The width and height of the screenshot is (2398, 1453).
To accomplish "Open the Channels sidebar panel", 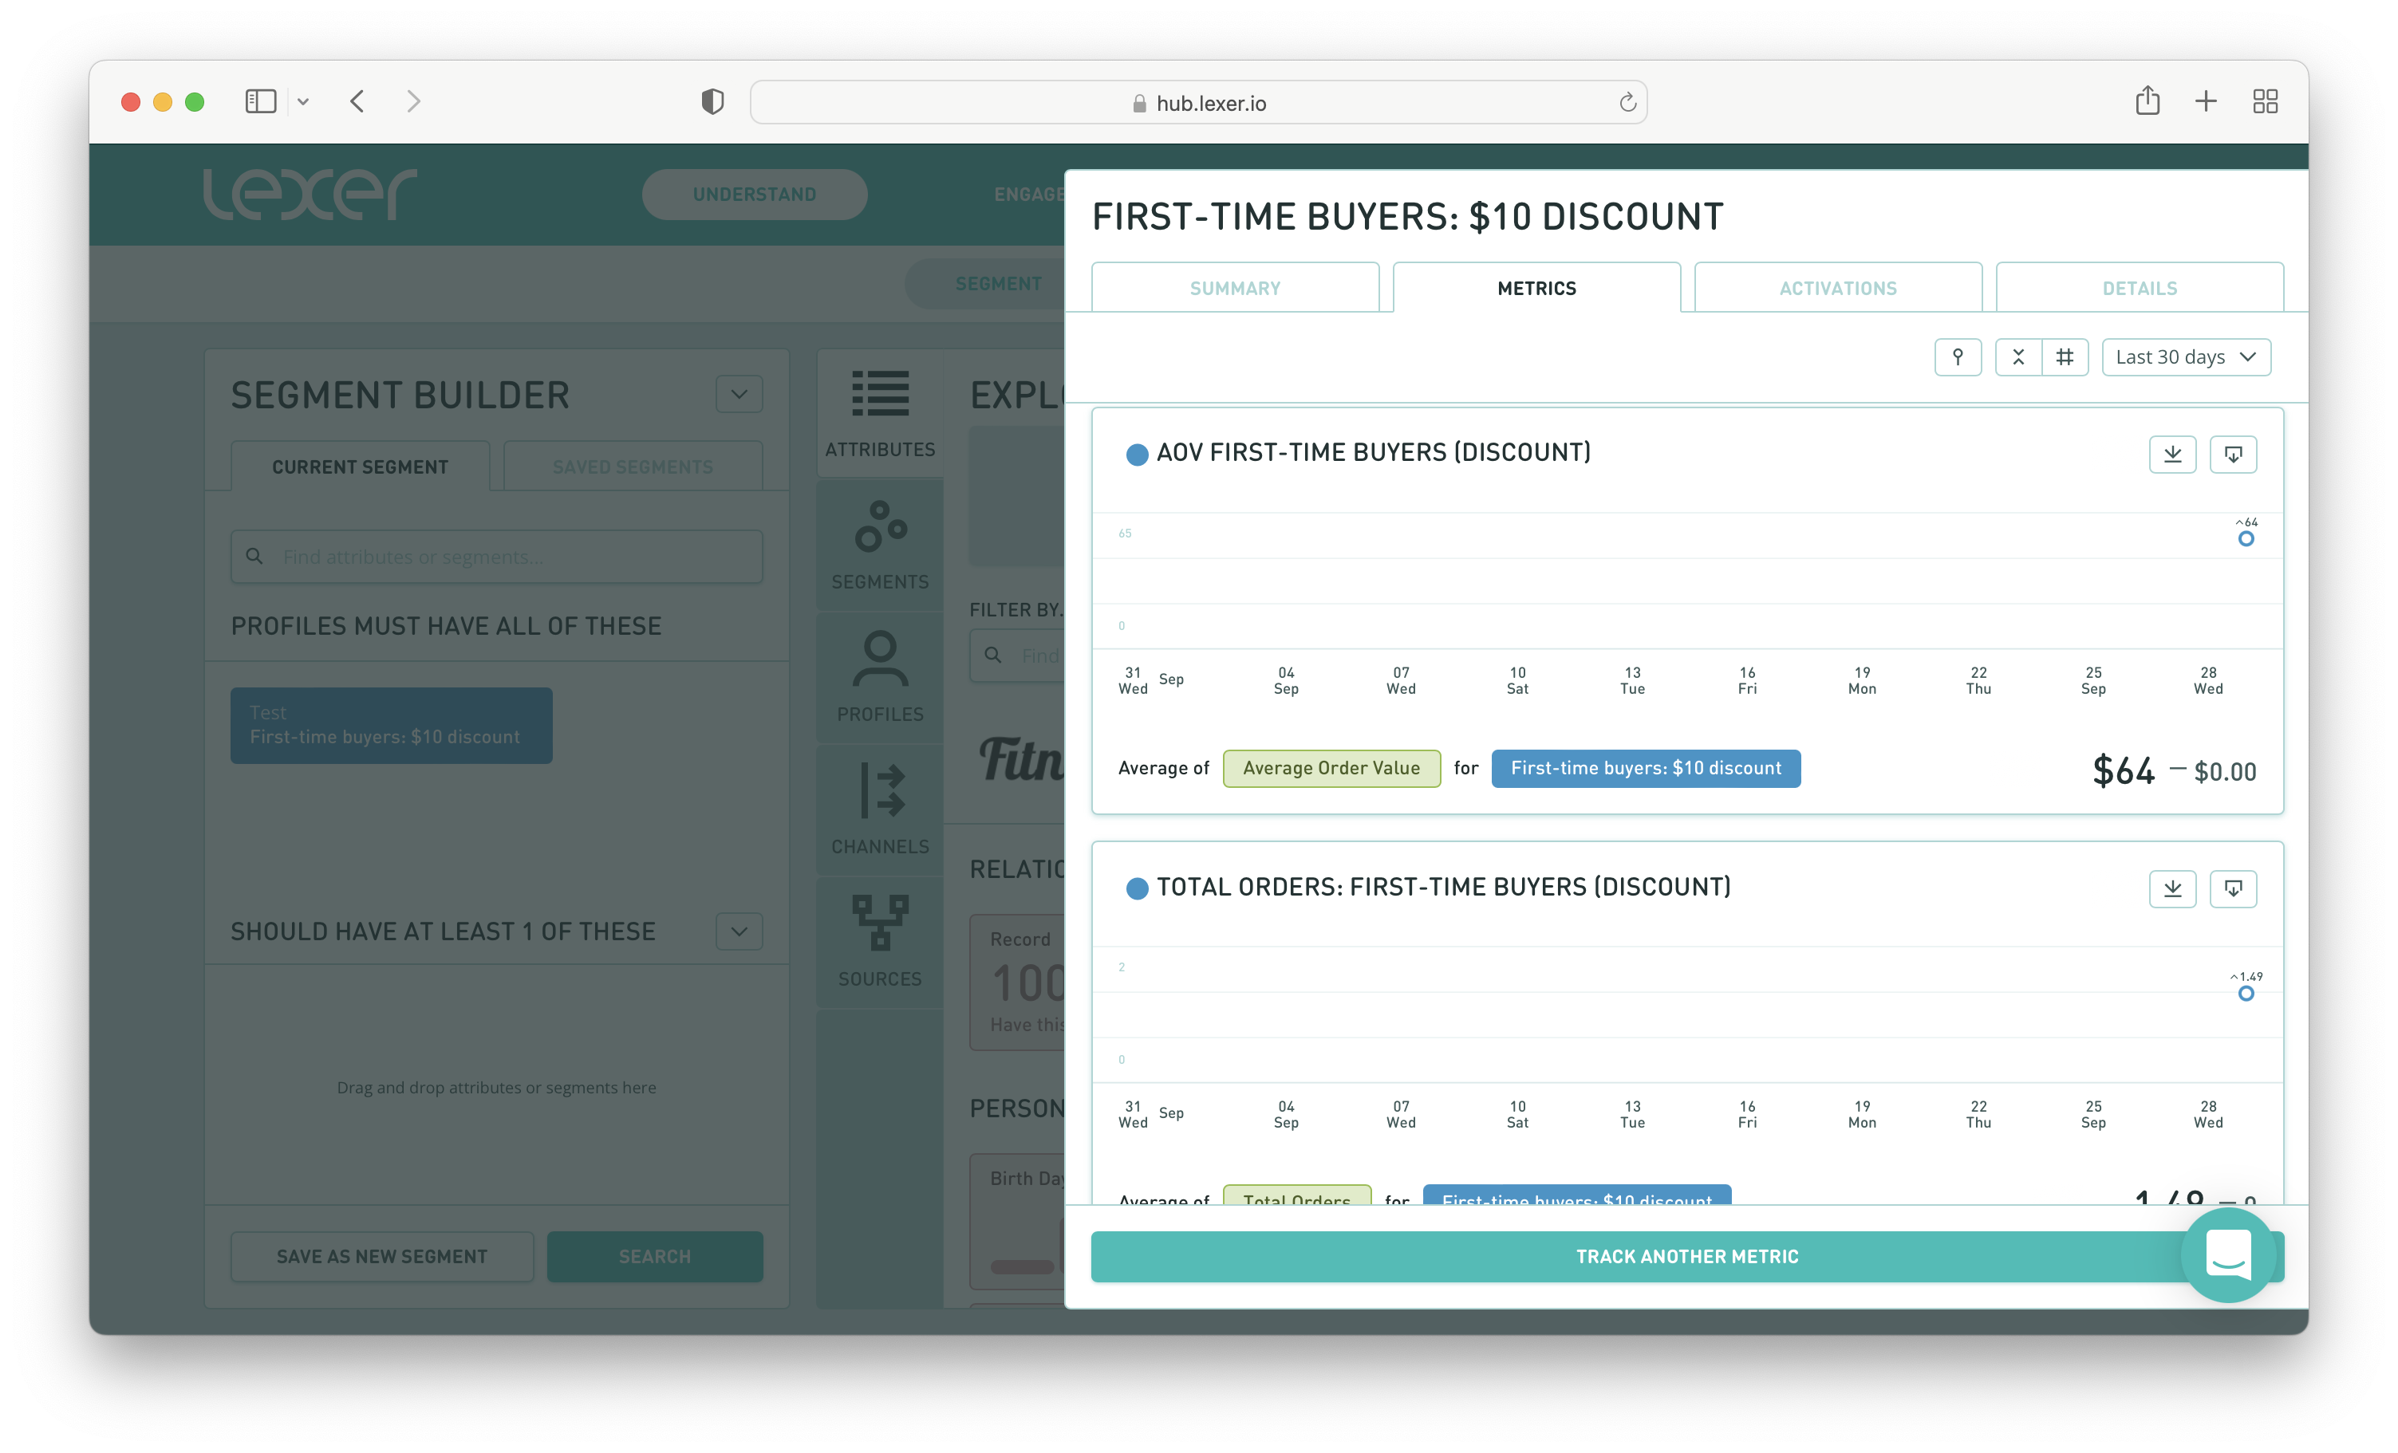I will click(880, 809).
